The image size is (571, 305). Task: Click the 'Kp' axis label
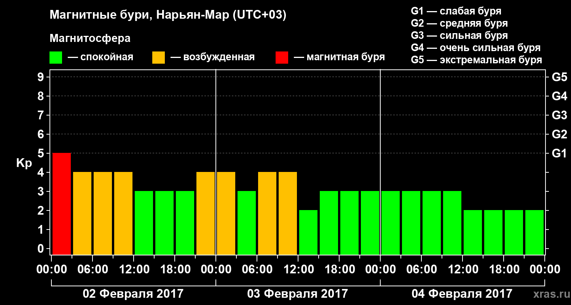pyautogui.click(x=24, y=163)
